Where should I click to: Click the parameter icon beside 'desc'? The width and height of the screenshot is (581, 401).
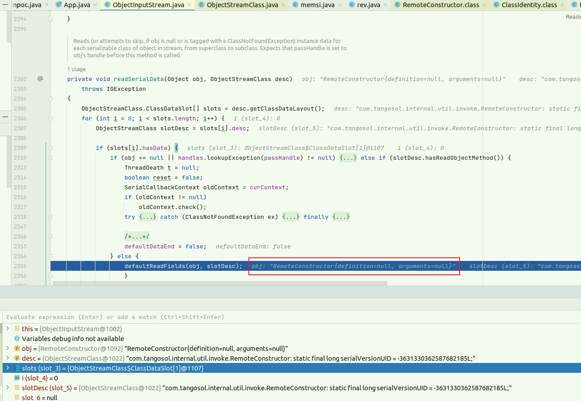point(17,358)
